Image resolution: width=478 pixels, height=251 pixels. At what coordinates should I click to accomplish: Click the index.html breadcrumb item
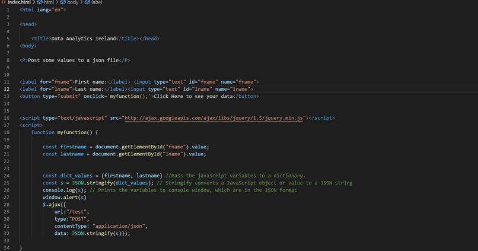click(x=19, y=2)
